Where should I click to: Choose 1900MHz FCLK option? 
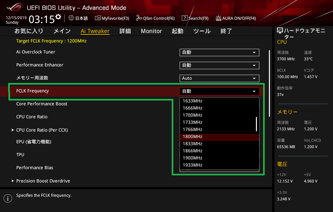point(220,158)
